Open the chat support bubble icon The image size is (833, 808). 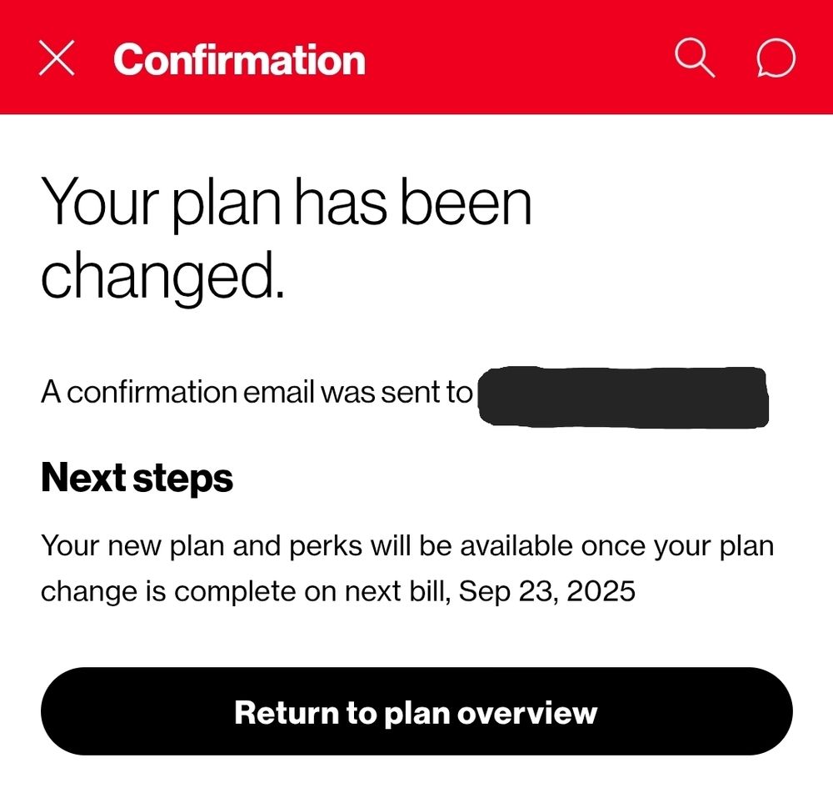[776, 58]
